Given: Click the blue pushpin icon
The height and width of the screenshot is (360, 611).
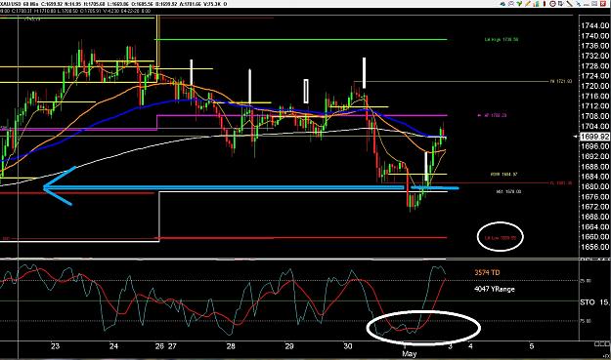Looking at the screenshot, I should pos(579,4).
